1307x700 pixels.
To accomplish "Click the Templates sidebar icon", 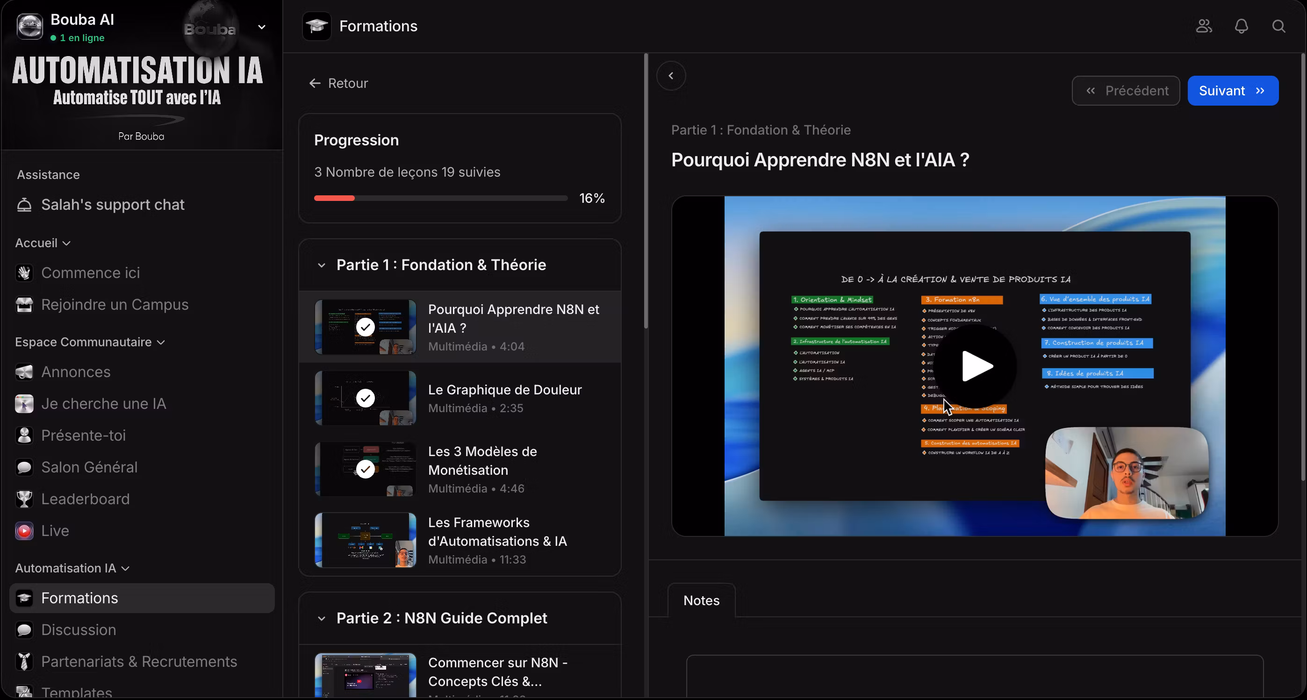I will [24, 692].
